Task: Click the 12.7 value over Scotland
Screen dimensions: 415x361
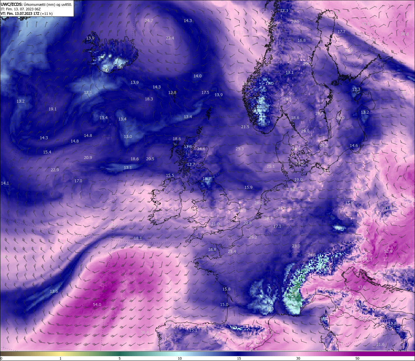Action: point(191,164)
